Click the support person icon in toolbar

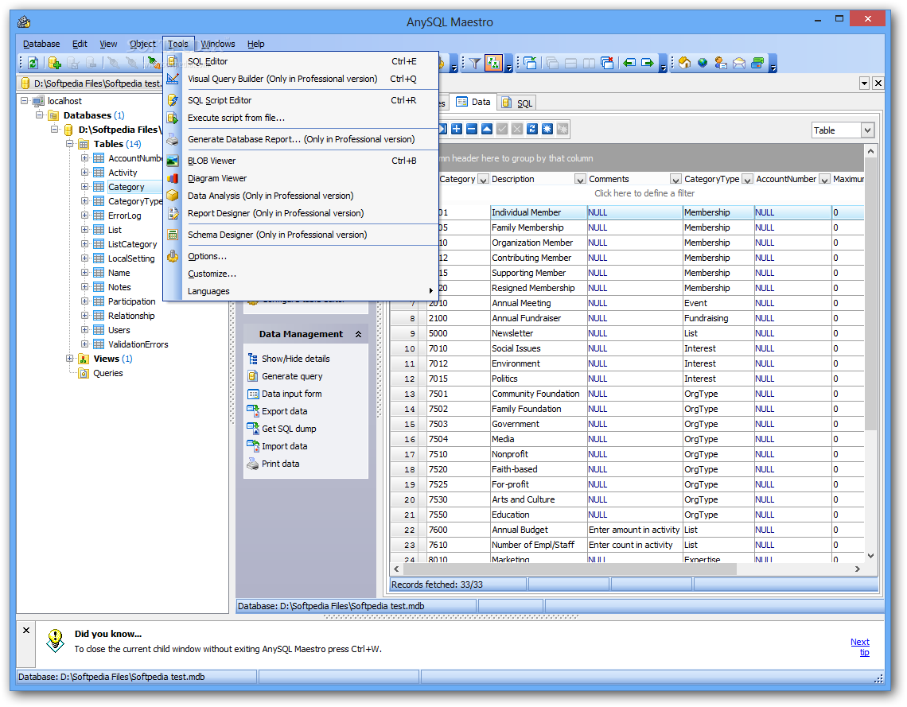click(x=721, y=63)
